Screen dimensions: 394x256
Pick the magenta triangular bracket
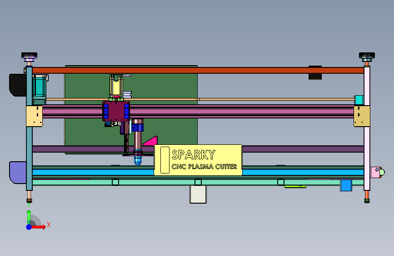[x=151, y=141]
